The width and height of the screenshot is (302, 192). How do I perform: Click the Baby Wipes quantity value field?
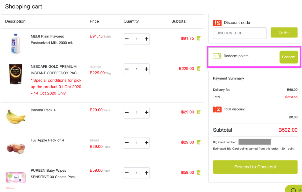coord(137,173)
